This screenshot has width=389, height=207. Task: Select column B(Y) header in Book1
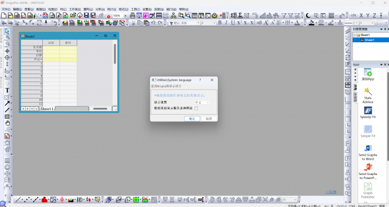tap(68, 43)
